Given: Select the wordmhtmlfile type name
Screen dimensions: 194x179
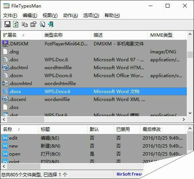Looking at the screenshot, I should click(x=60, y=83).
